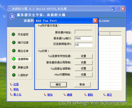This screenshot has width=132, height=108.
Task: Click the 清空 link
Action: point(109,95)
